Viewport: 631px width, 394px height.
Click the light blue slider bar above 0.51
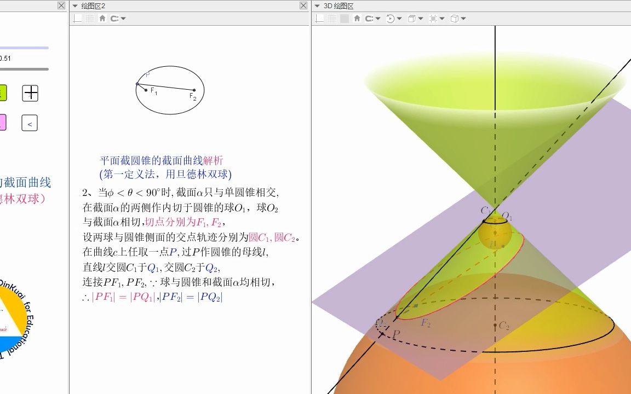pos(24,48)
